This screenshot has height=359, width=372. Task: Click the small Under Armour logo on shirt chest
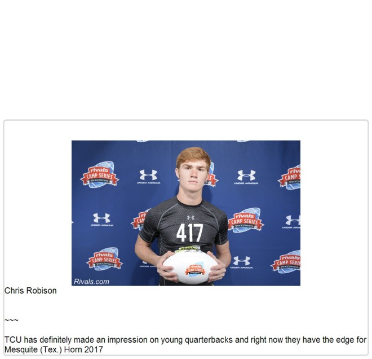(x=191, y=217)
